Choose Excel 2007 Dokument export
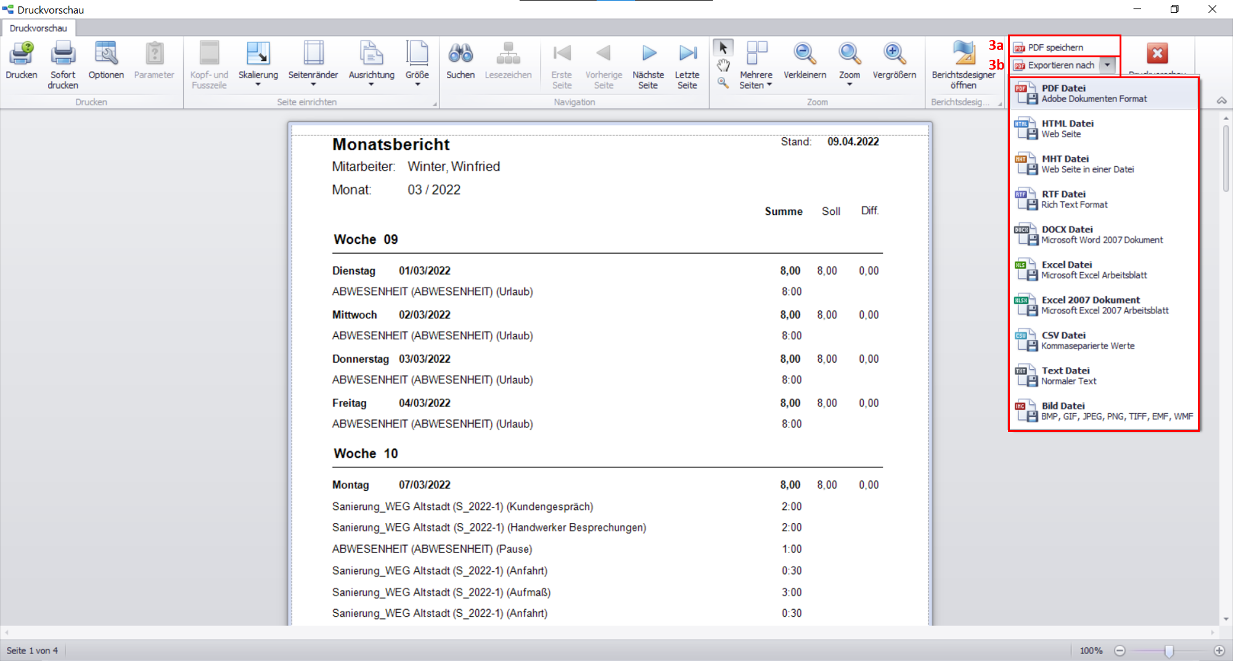The width and height of the screenshot is (1233, 661). point(1104,305)
